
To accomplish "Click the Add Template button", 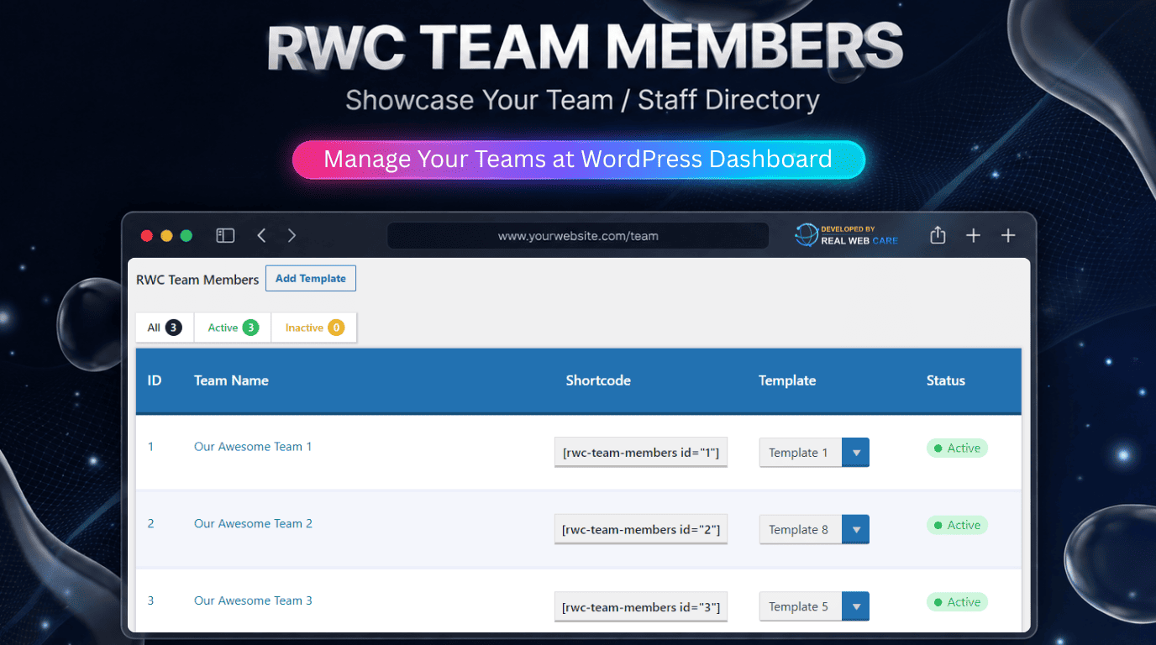I will pyautogui.click(x=311, y=279).
